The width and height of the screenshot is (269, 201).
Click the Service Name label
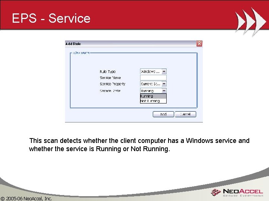(110, 77)
